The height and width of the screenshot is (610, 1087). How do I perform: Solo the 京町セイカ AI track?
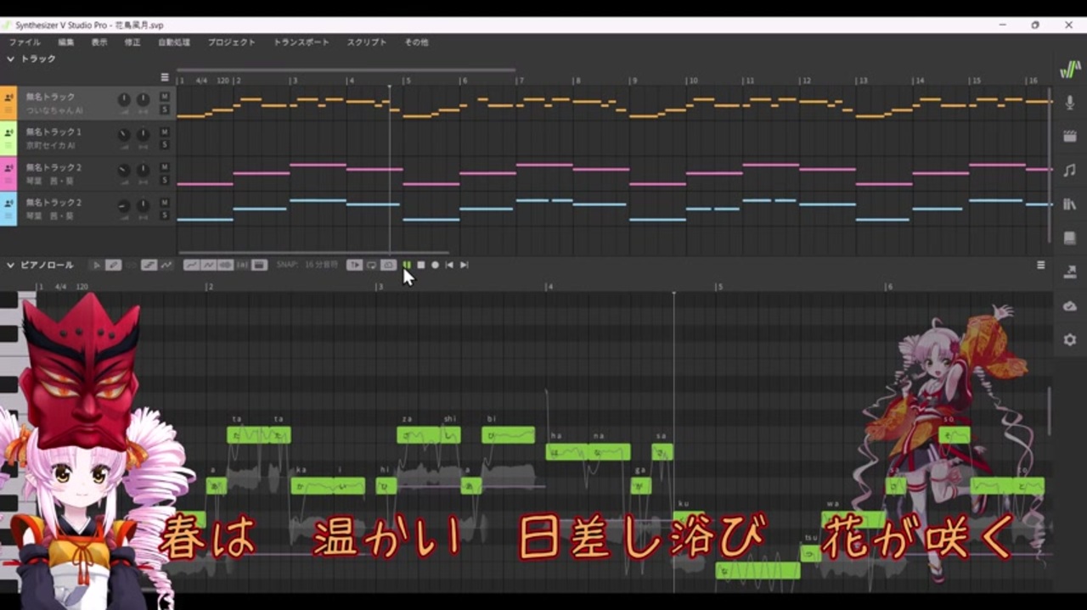pos(165,145)
